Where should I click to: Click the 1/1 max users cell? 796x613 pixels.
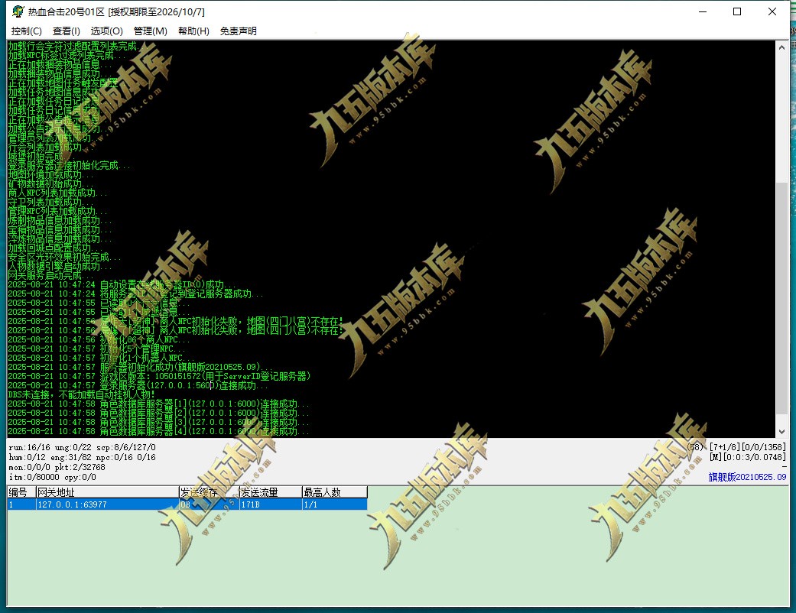click(x=335, y=504)
